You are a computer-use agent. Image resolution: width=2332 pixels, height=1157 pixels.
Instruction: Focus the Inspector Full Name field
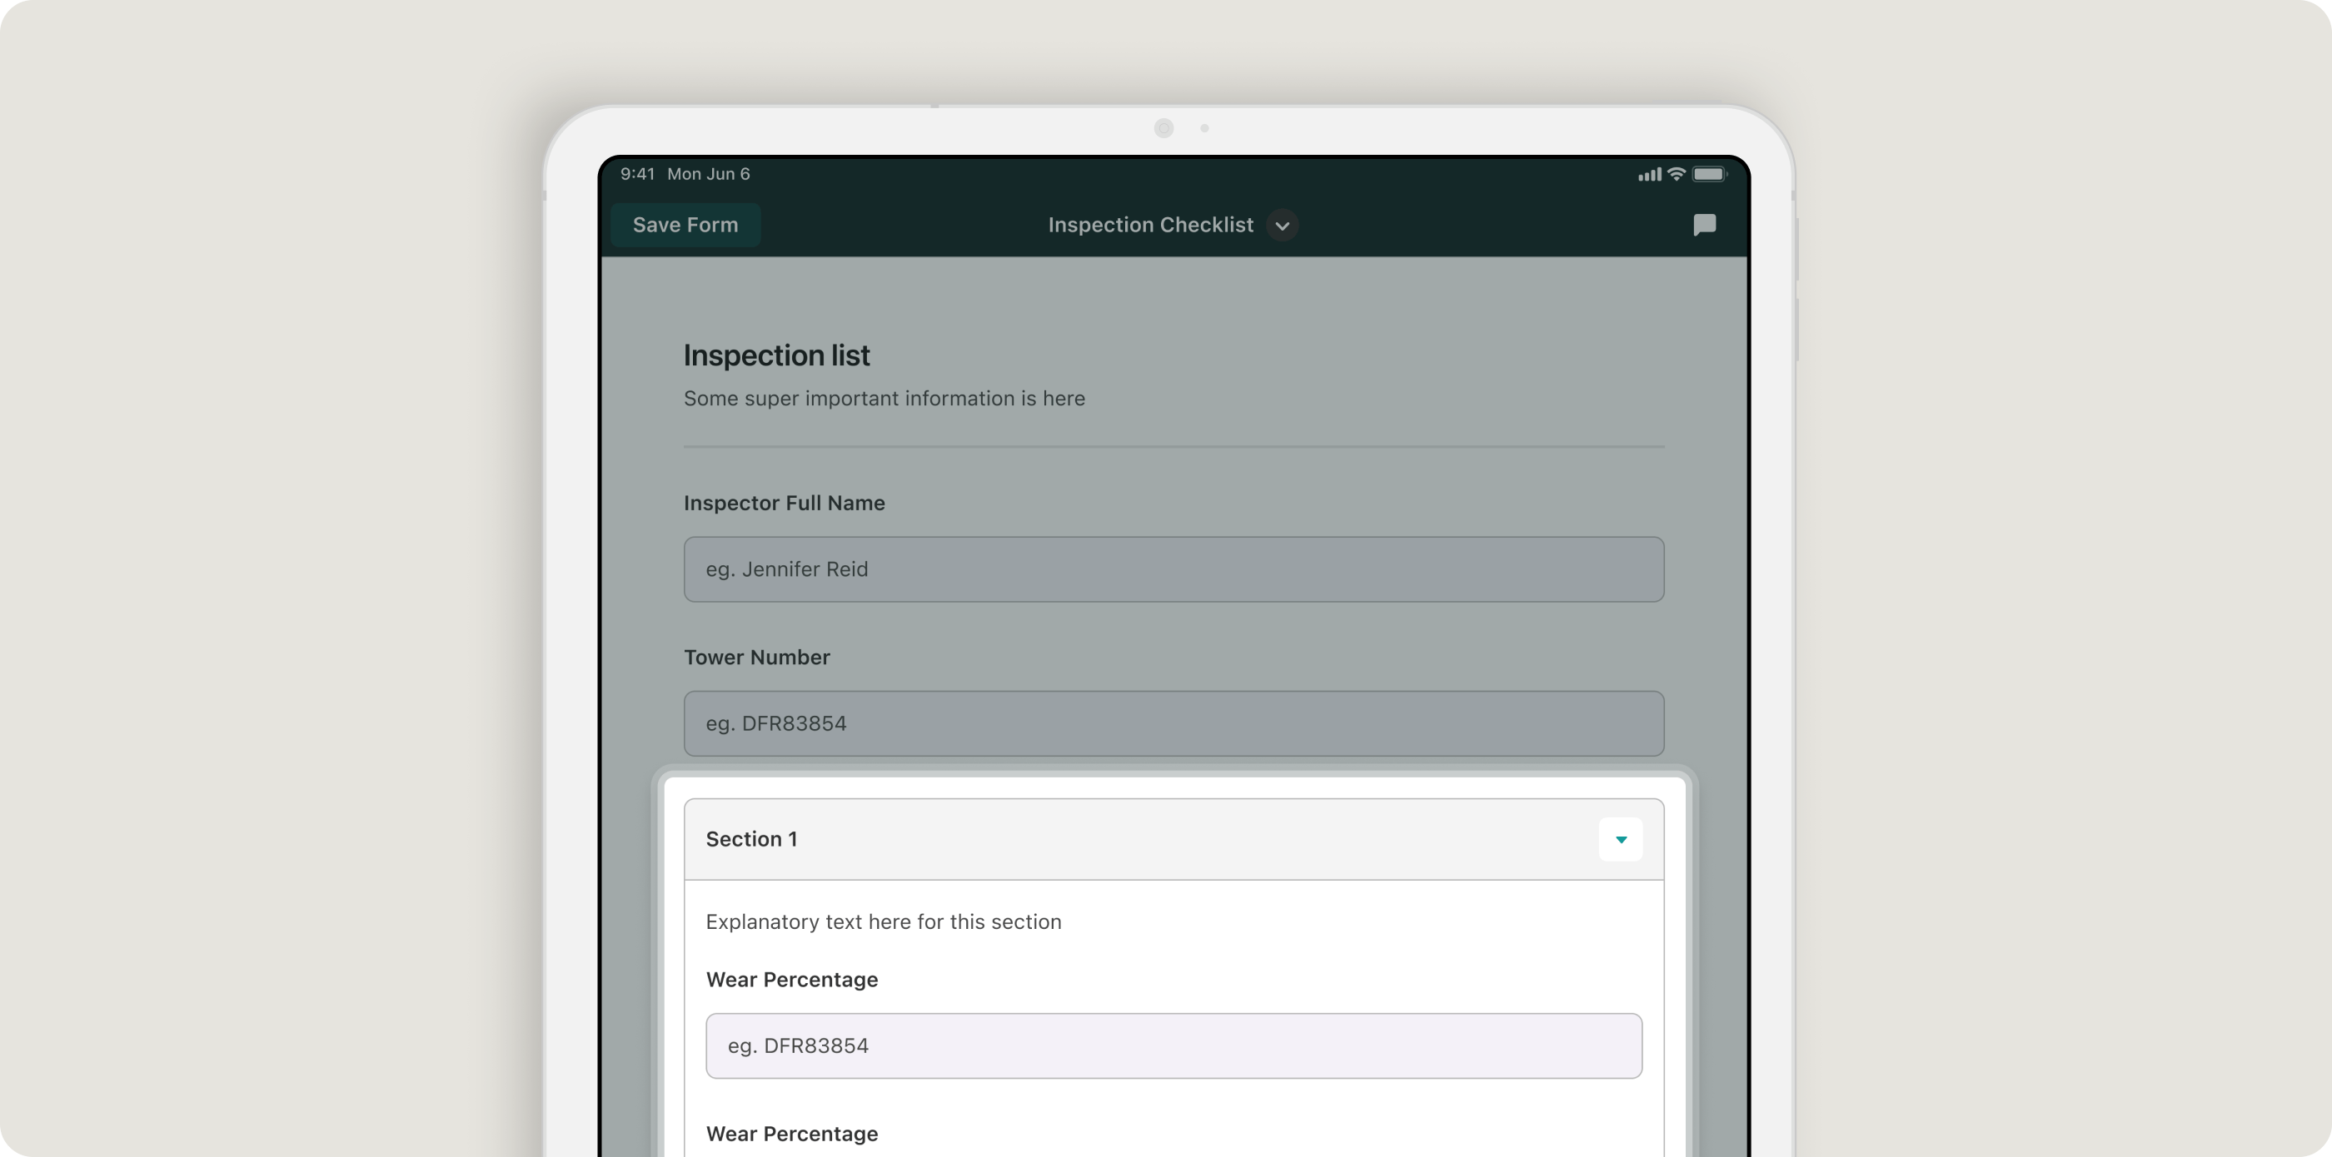1173,569
